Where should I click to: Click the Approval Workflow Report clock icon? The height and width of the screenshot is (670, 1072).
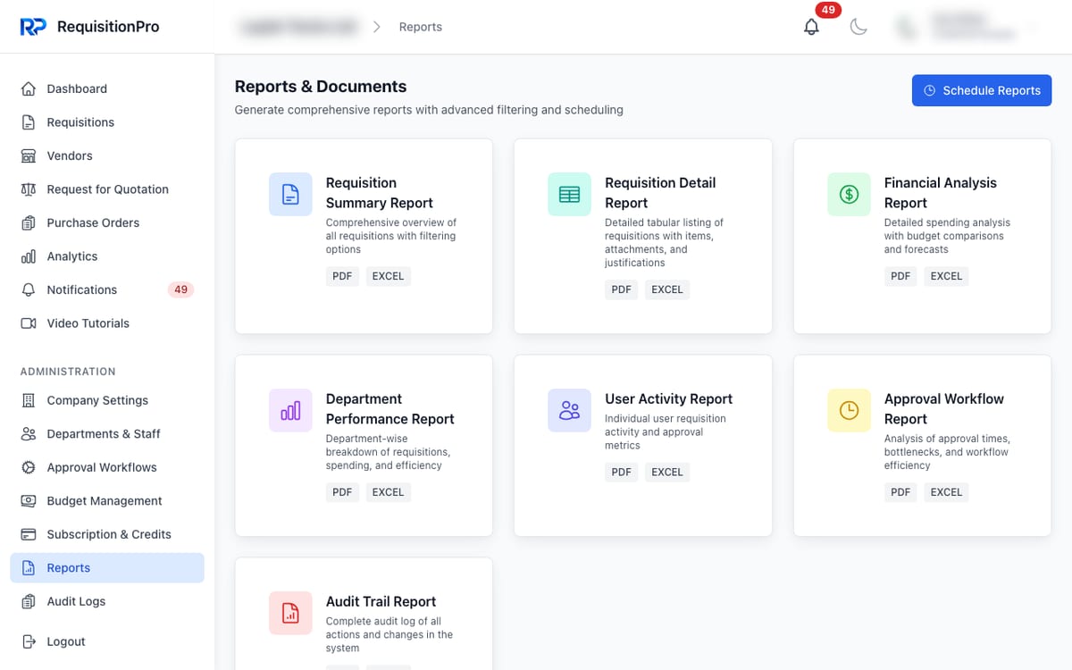pyautogui.click(x=849, y=410)
